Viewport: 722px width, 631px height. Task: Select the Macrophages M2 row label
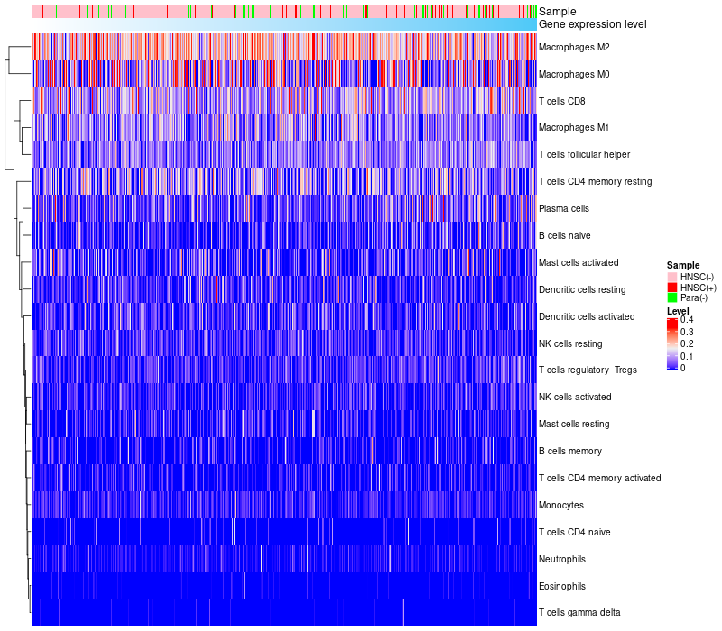574,47
